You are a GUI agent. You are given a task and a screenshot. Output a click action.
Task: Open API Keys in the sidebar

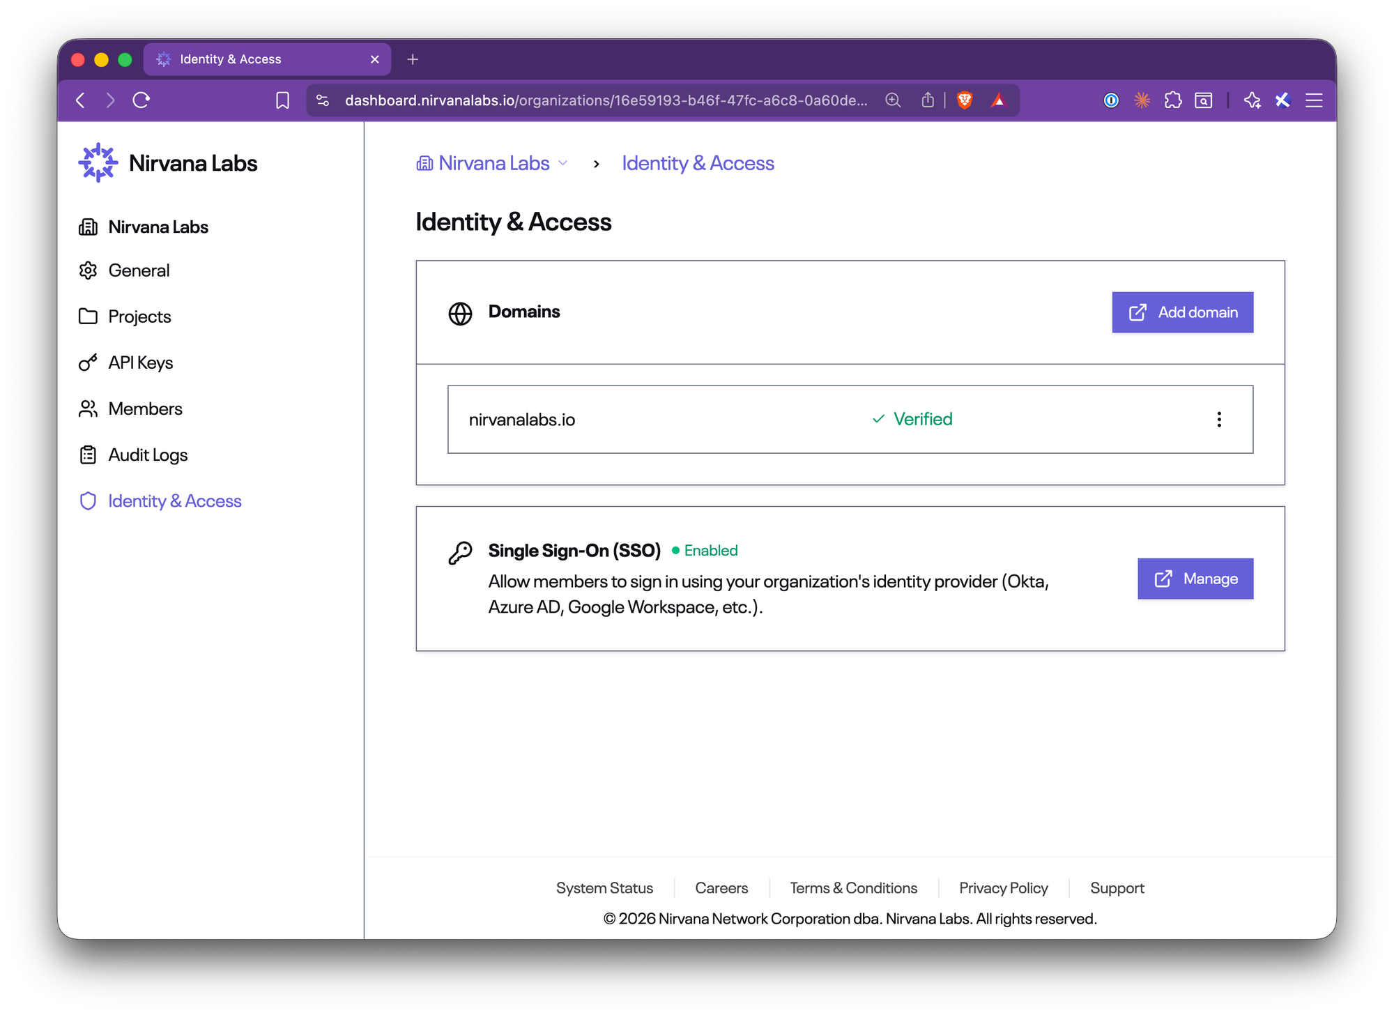pos(140,362)
